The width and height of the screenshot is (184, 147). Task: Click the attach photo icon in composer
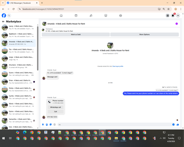click(x=47, y=125)
